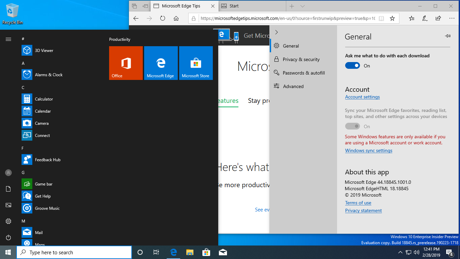Open Passwords & autofill settings

tap(303, 73)
